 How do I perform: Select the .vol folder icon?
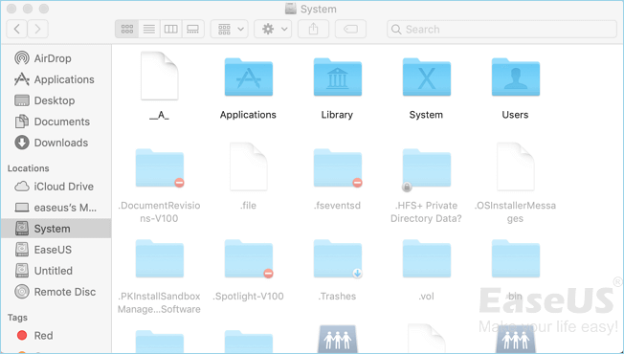tap(427, 258)
